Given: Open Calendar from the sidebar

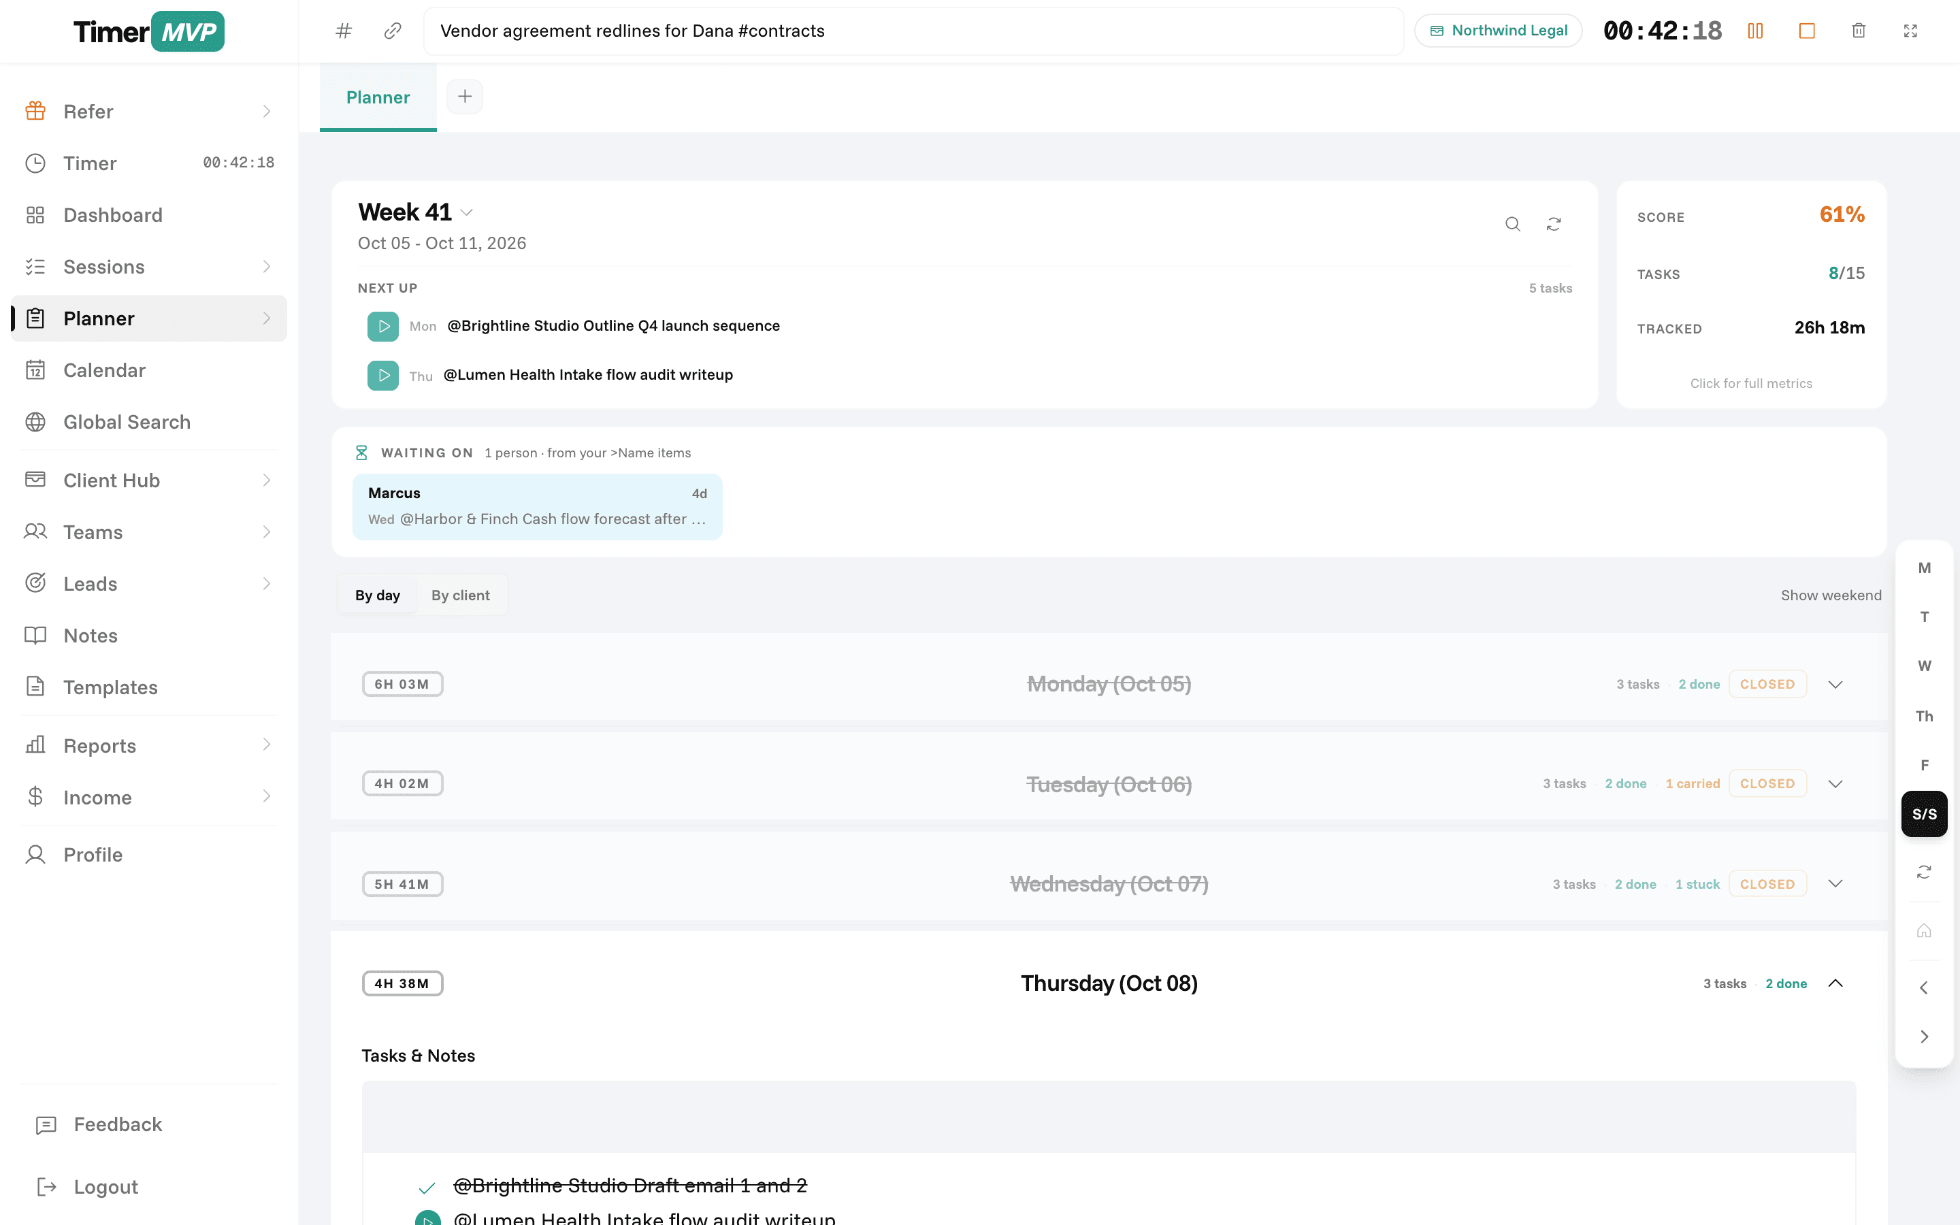Looking at the screenshot, I should 149,370.
